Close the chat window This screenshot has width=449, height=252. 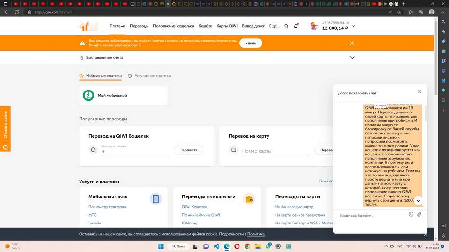[420, 91]
